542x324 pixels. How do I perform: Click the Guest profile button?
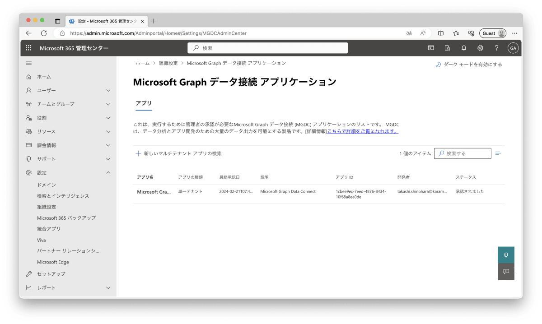pos(493,33)
